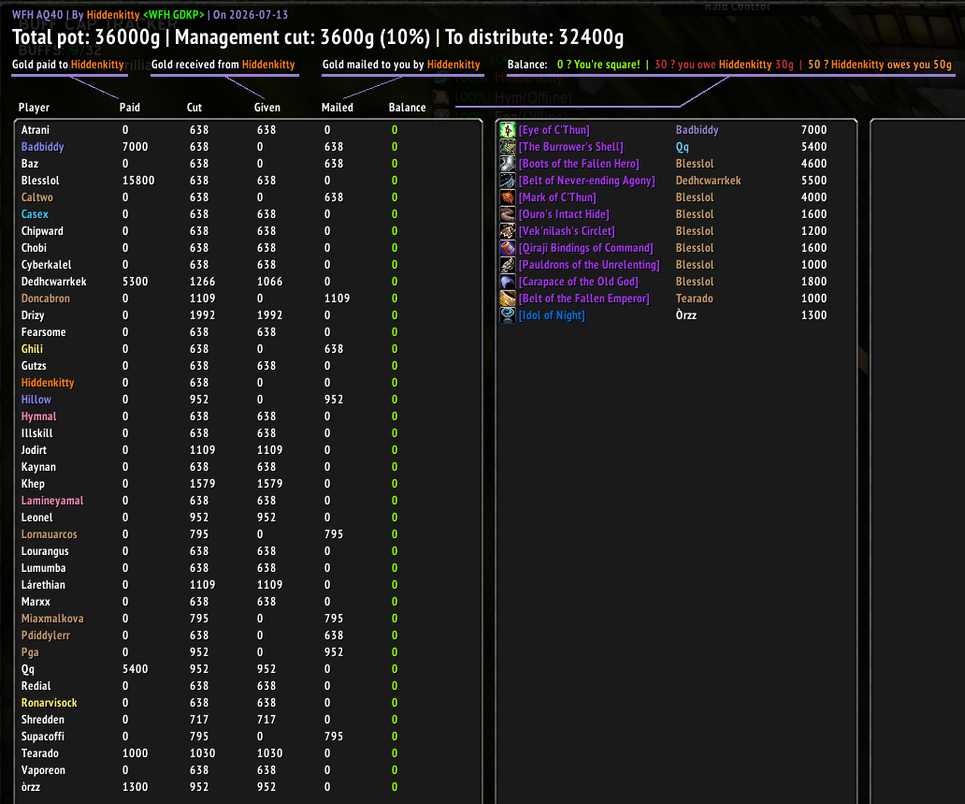Select player Hiddenkitty in the player list
965x804 pixels.
(48, 383)
